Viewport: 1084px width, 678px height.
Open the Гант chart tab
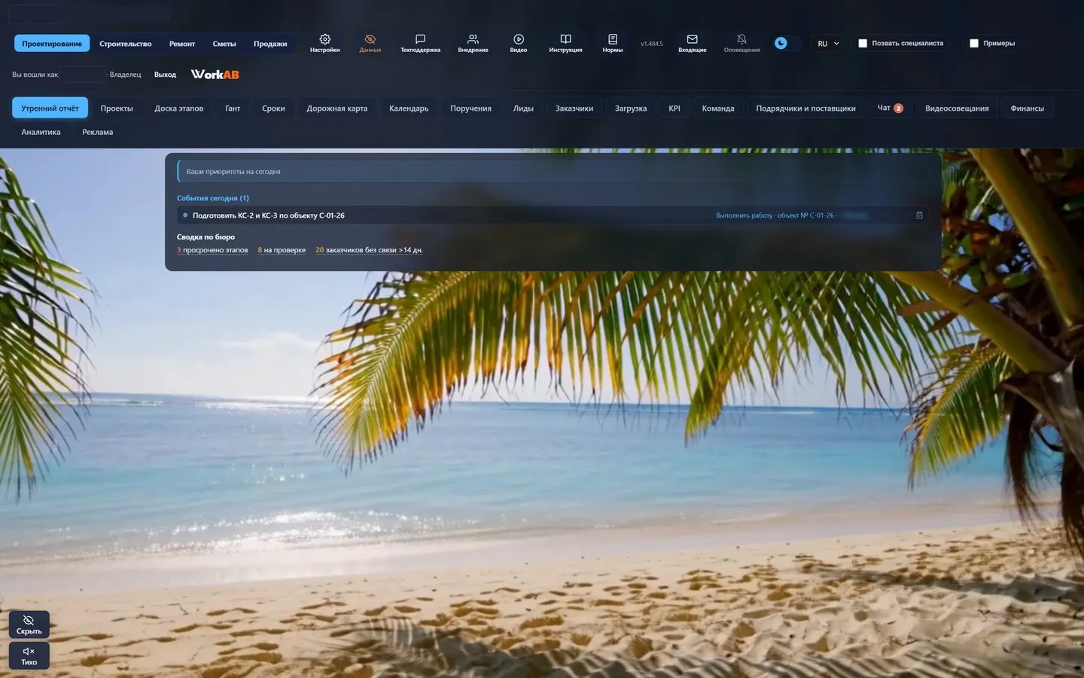pyautogui.click(x=233, y=108)
